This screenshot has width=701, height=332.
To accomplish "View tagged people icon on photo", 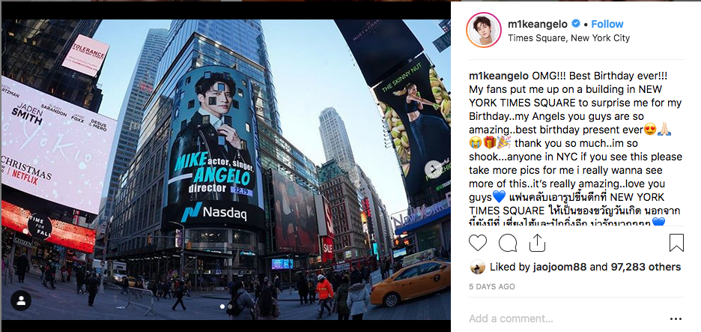I will click(x=21, y=301).
